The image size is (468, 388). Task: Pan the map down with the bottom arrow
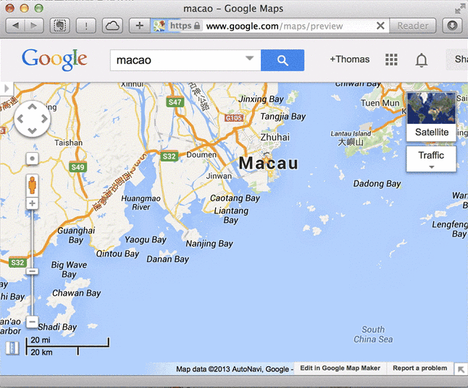(32, 130)
